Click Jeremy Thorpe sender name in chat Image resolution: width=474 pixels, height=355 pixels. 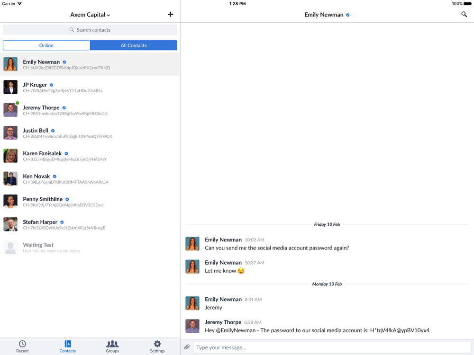223,322
